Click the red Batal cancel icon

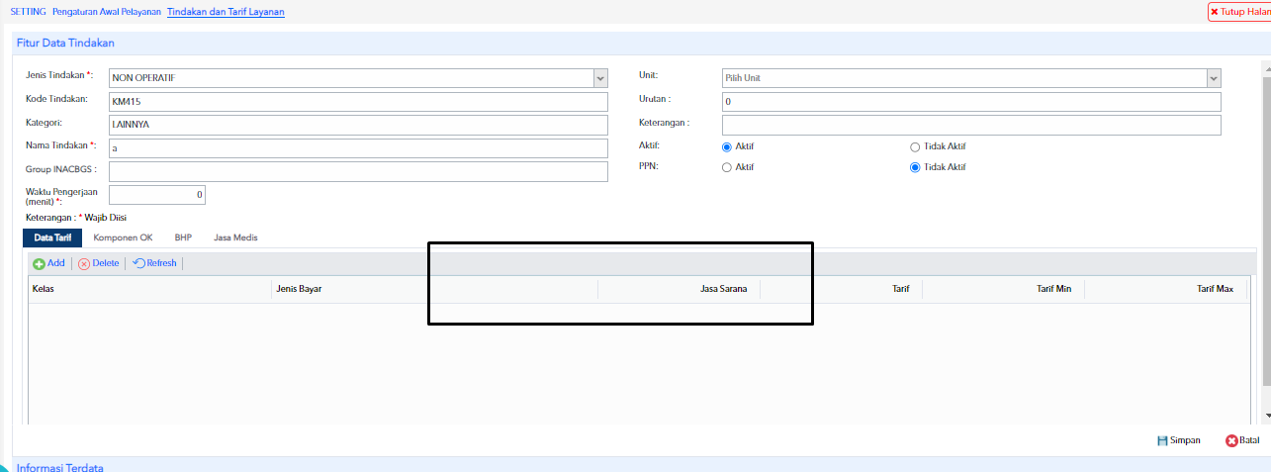pos(1231,440)
